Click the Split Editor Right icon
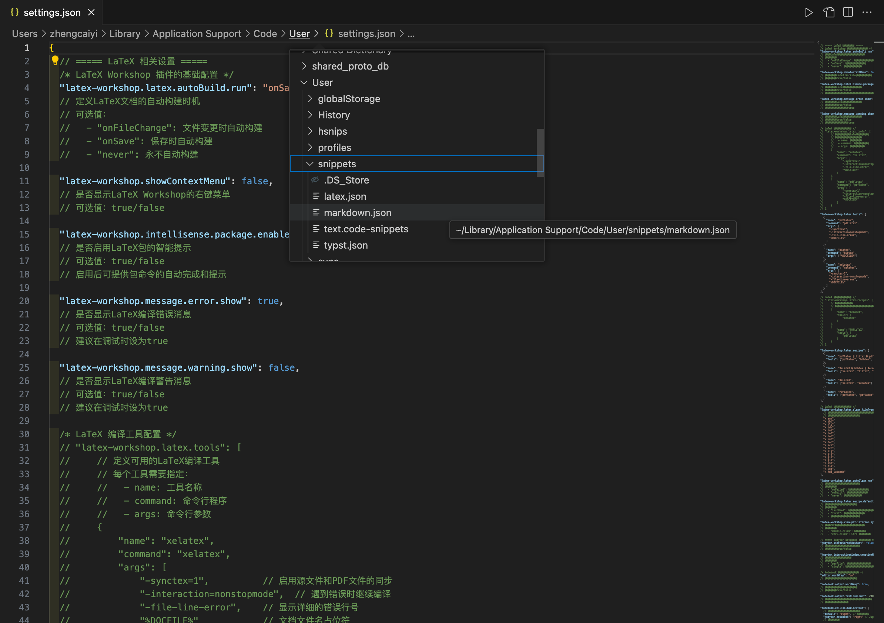The height and width of the screenshot is (623, 884). point(848,12)
